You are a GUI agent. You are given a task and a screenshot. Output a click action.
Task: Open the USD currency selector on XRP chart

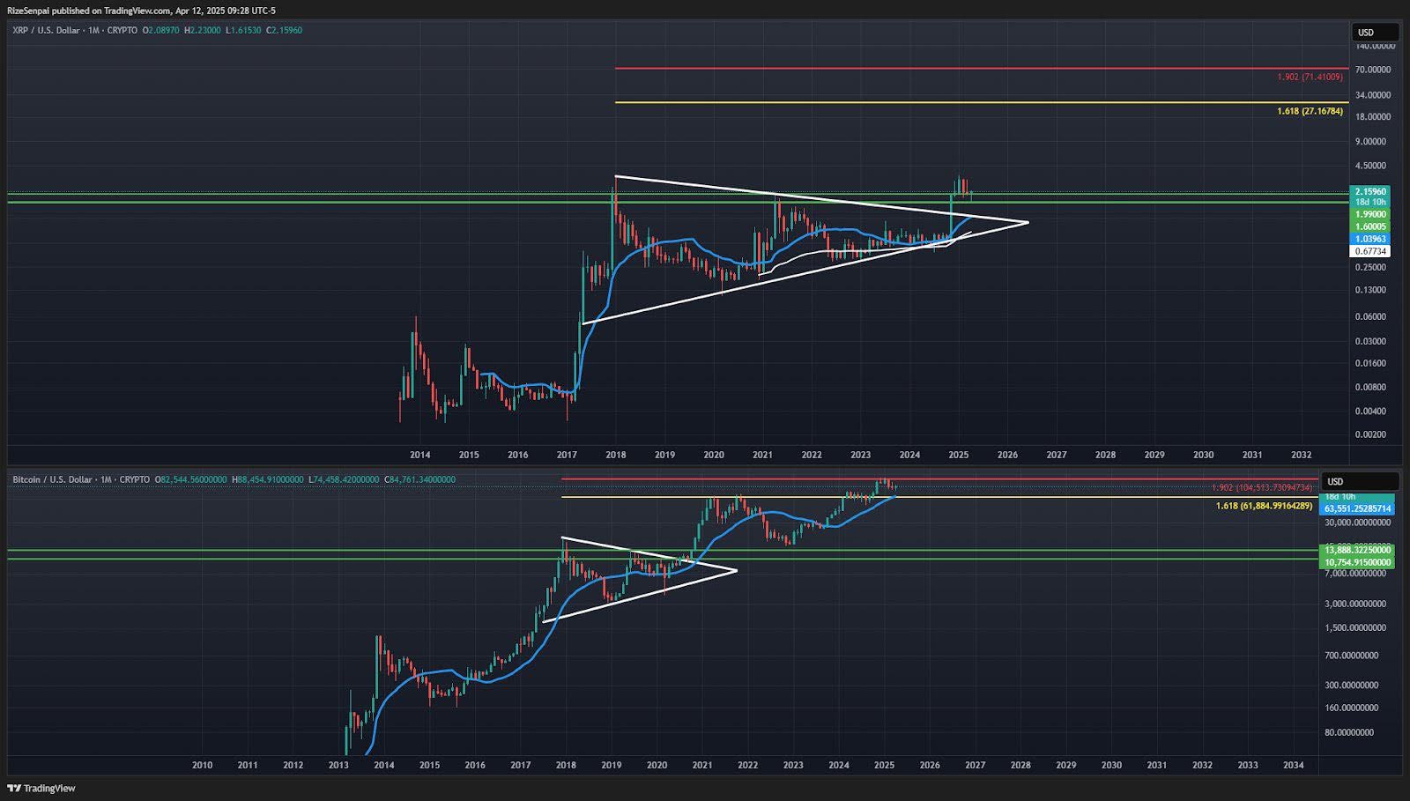coord(1374,33)
